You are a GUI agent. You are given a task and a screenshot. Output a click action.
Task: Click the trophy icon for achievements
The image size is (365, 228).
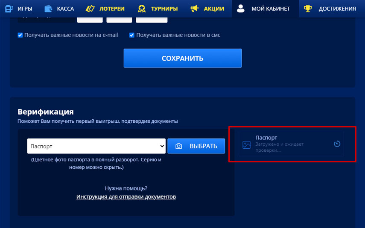pyautogui.click(x=308, y=9)
